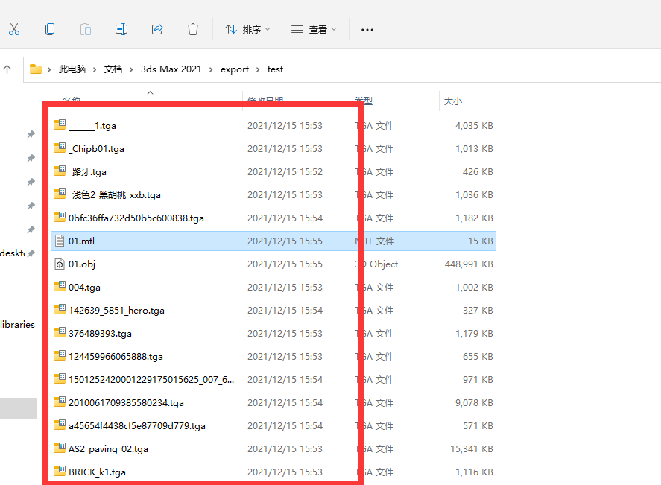Viewport: 661px width, 485px height.
Task: Open the See more ellipsis menu
Action: pyautogui.click(x=367, y=29)
